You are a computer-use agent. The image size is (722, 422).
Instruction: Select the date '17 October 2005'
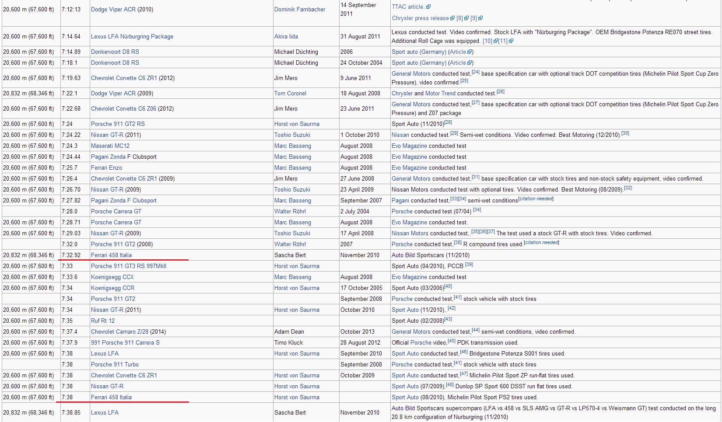(x=361, y=288)
